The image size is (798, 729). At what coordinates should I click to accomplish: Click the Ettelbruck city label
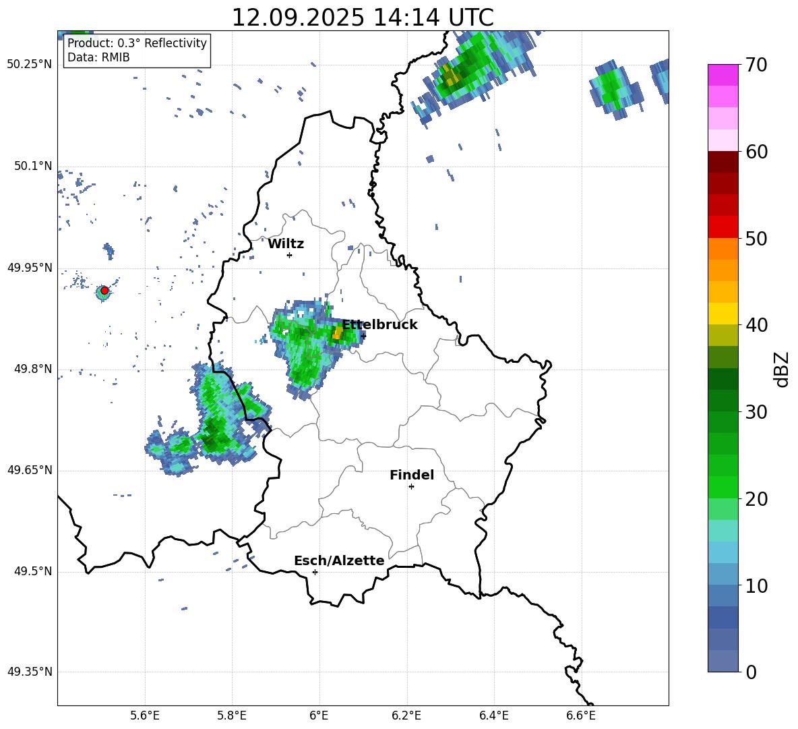379,325
